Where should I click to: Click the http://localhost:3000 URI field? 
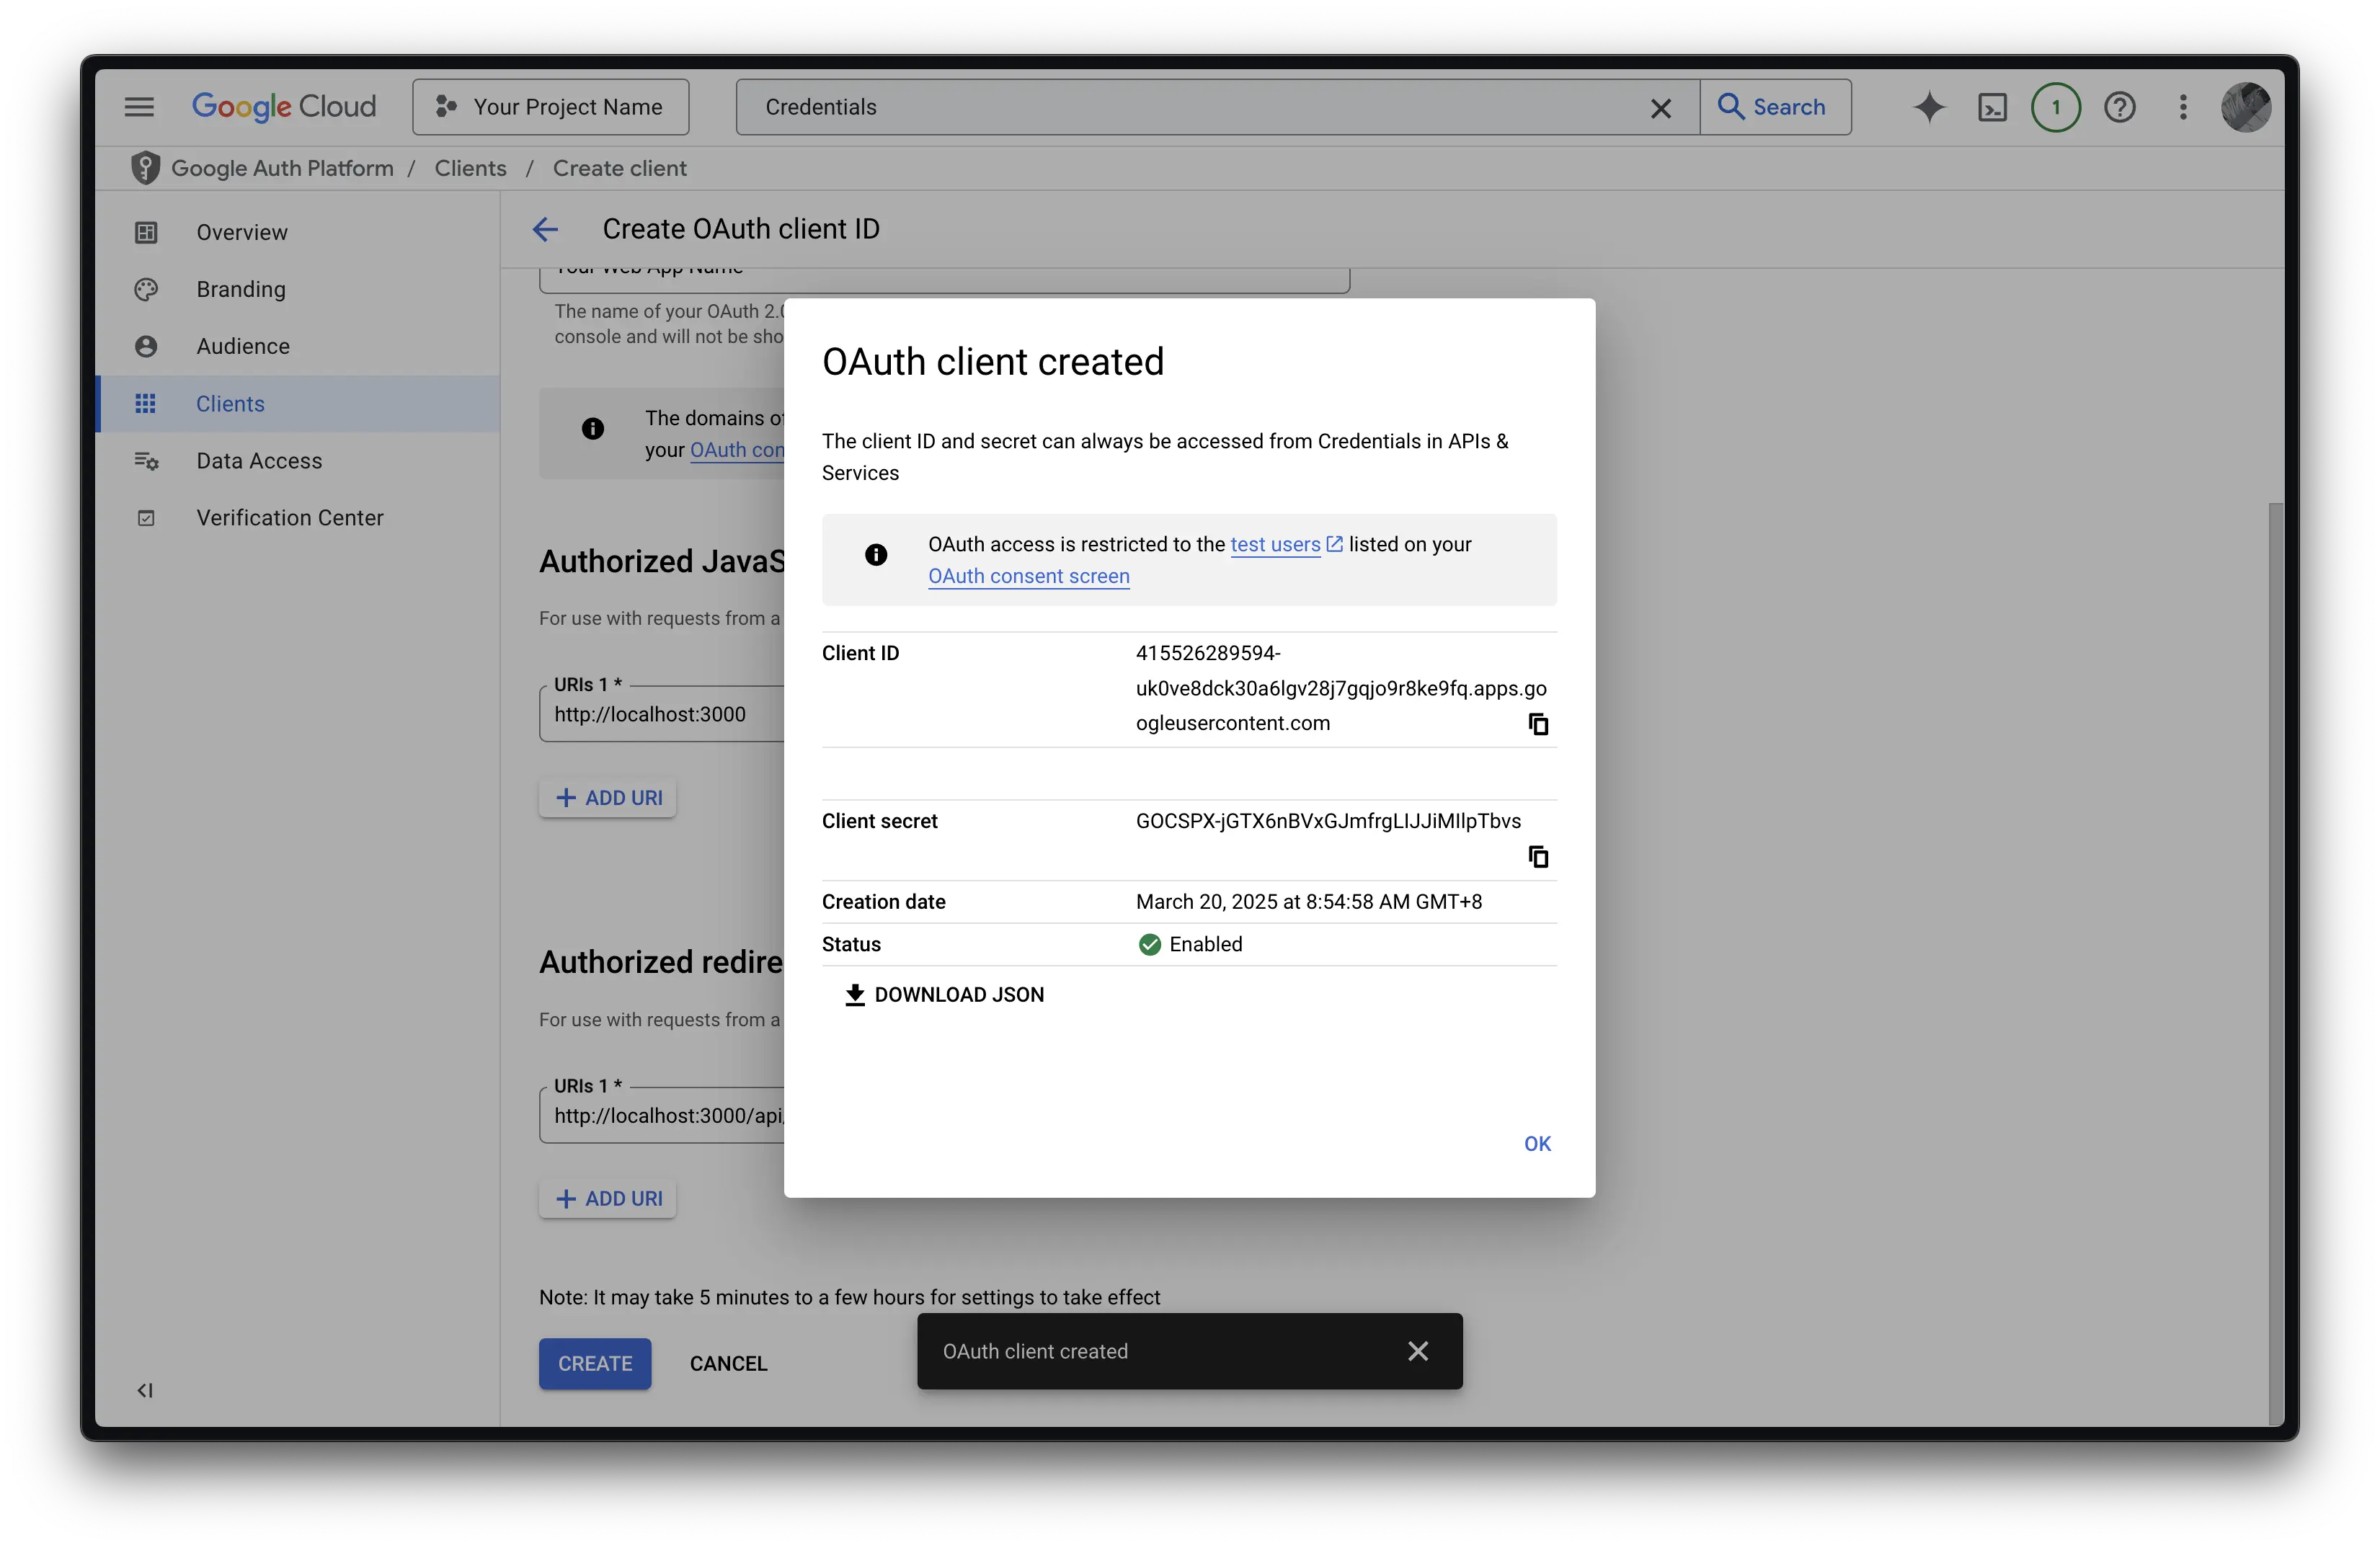[x=662, y=714]
